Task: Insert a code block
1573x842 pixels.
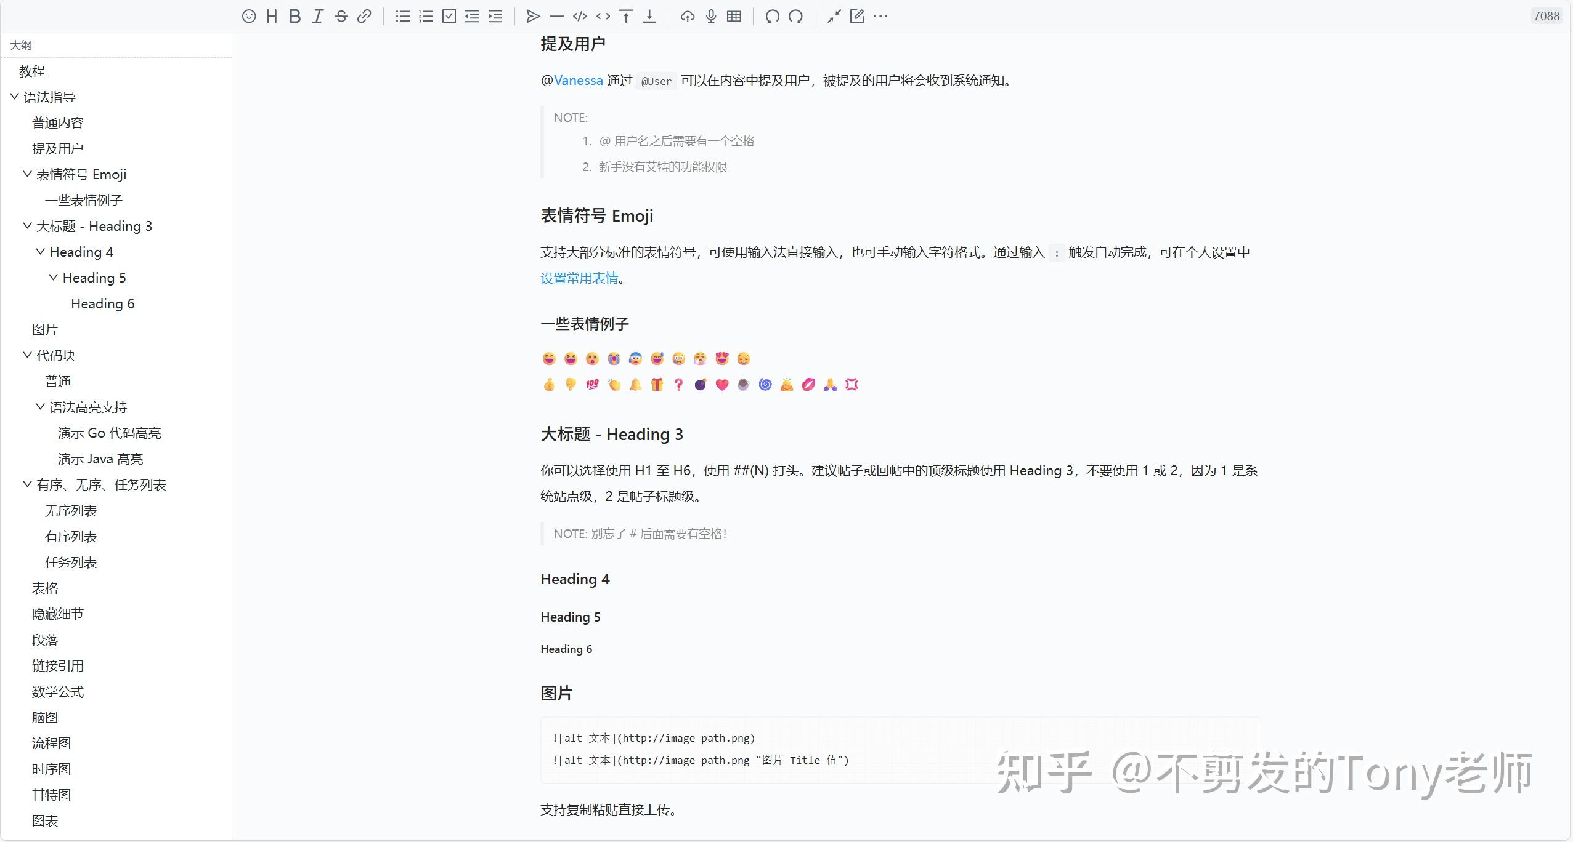Action: pyautogui.click(x=579, y=16)
